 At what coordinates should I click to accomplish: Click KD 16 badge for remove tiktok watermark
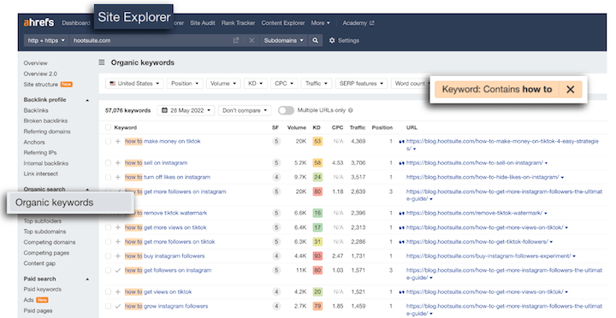317,213
